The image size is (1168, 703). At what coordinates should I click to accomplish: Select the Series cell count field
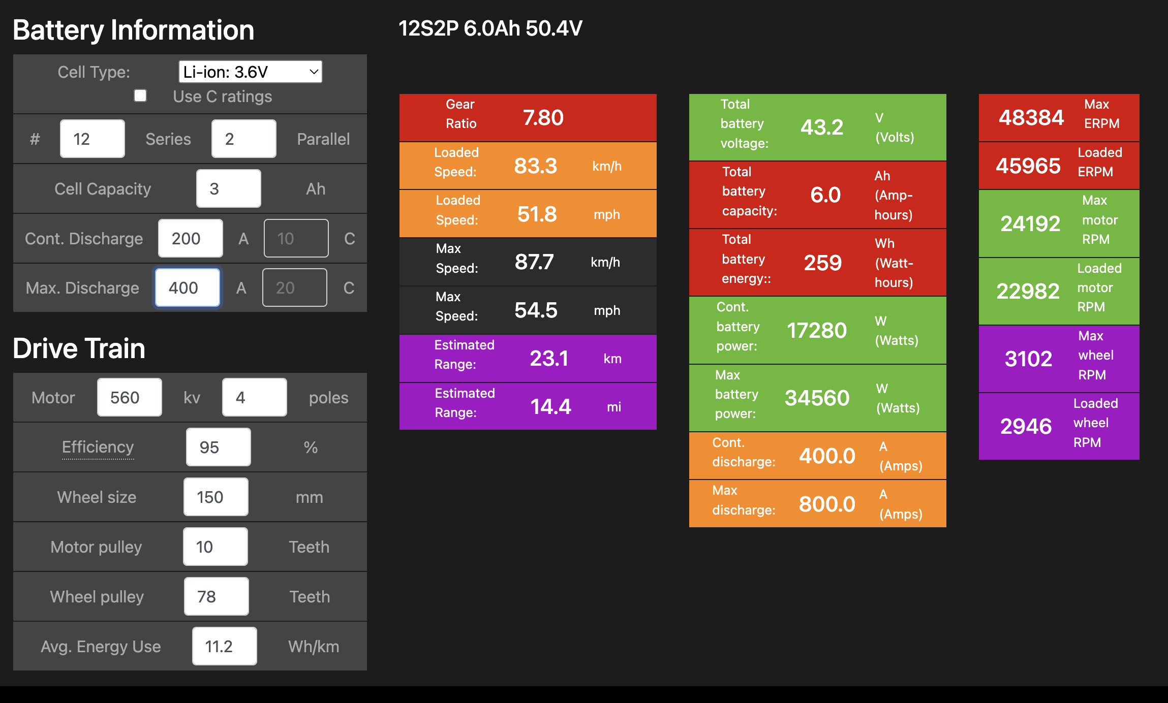pos(93,139)
